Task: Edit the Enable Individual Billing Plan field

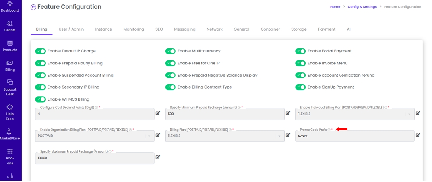Action: pos(418,113)
